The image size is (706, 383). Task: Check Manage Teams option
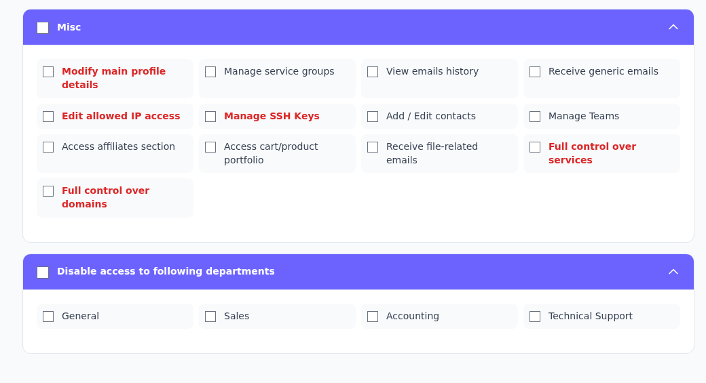pos(535,117)
